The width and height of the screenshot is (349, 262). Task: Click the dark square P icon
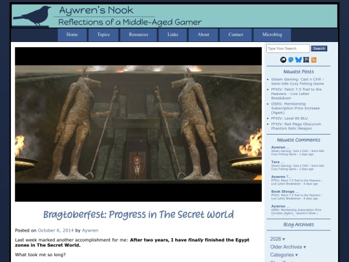[x=306, y=60]
